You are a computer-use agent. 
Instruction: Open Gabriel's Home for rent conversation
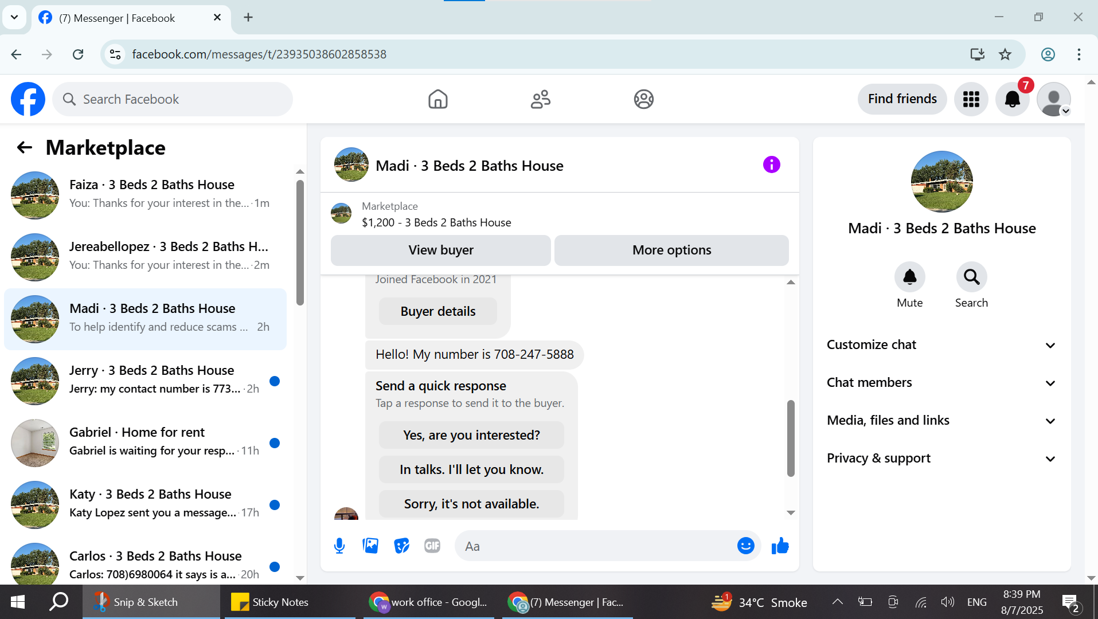(x=145, y=442)
